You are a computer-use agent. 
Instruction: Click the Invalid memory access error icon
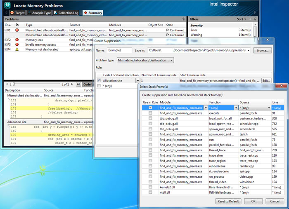(17, 45)
